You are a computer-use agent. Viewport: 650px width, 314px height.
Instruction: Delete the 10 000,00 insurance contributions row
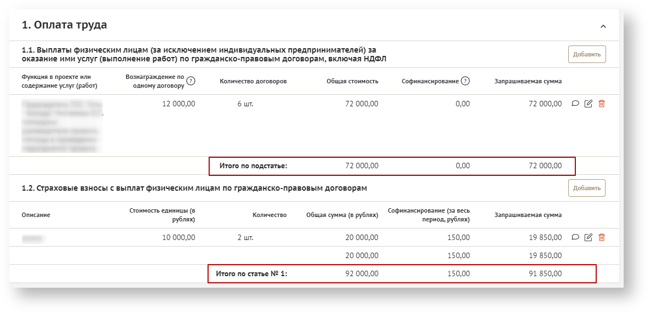click(602, 237)
